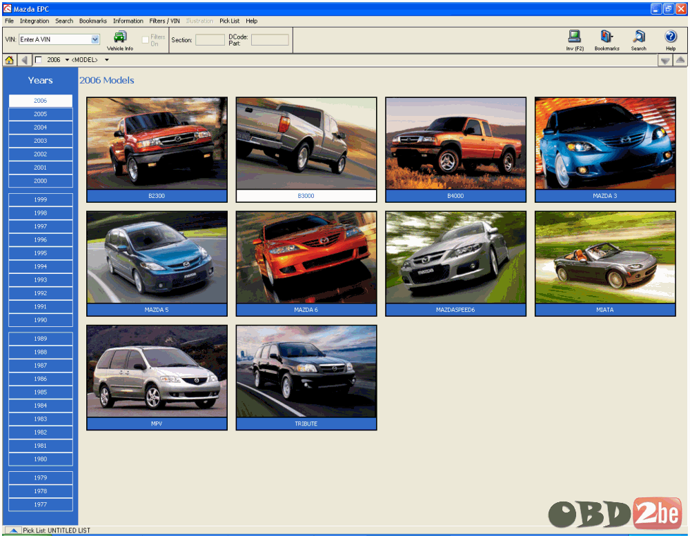Expand the <MODEL> dropdown arrow

click(x=106, y=60)
